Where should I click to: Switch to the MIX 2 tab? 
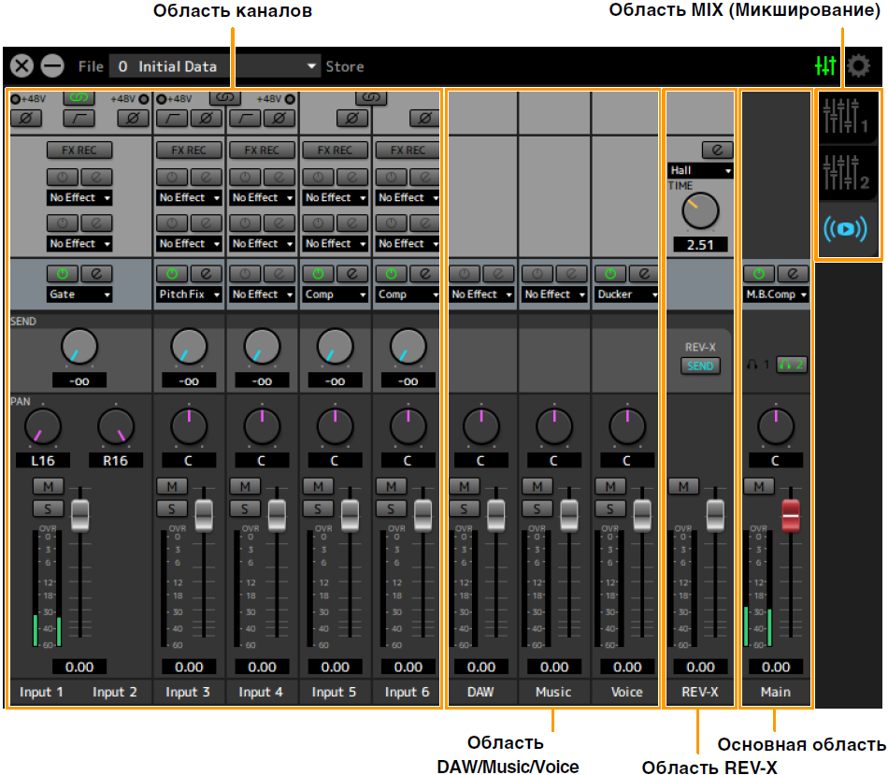pyautogui.click(x=846, y=172)
